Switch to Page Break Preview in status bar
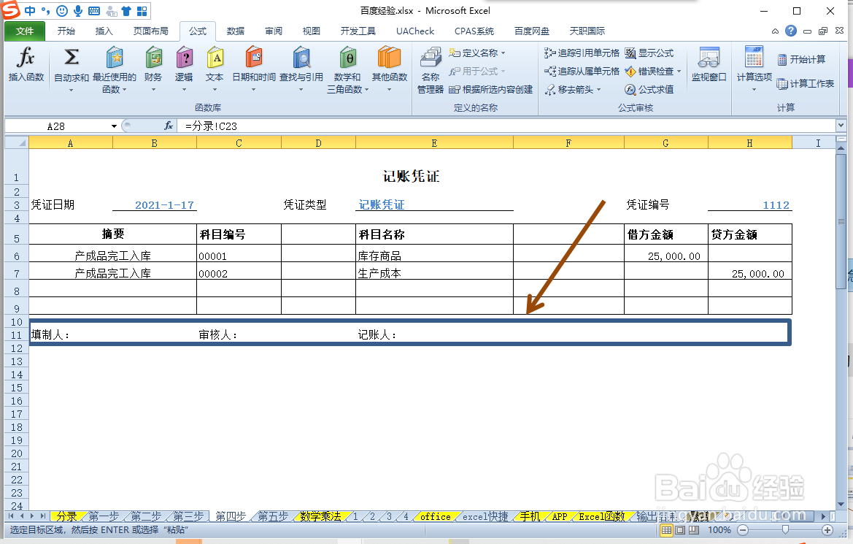 tap(694, 530)
